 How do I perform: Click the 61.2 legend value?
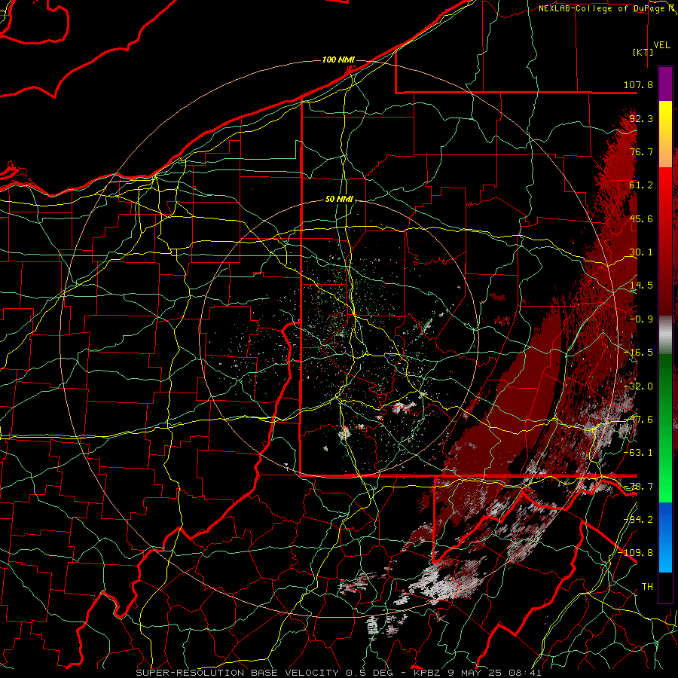(x=641, y=185)
